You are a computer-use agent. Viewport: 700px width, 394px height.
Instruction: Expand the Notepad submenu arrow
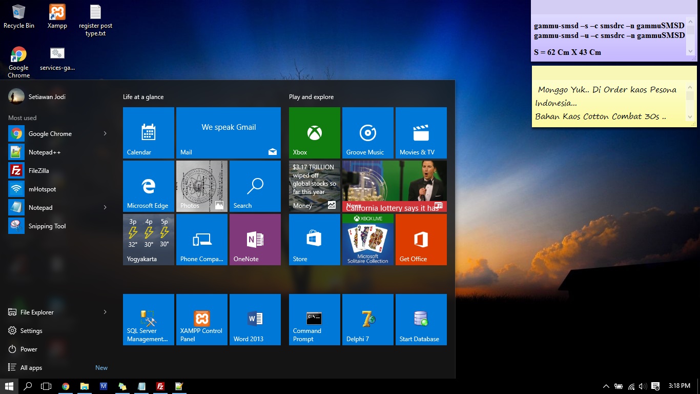(105, 207)
